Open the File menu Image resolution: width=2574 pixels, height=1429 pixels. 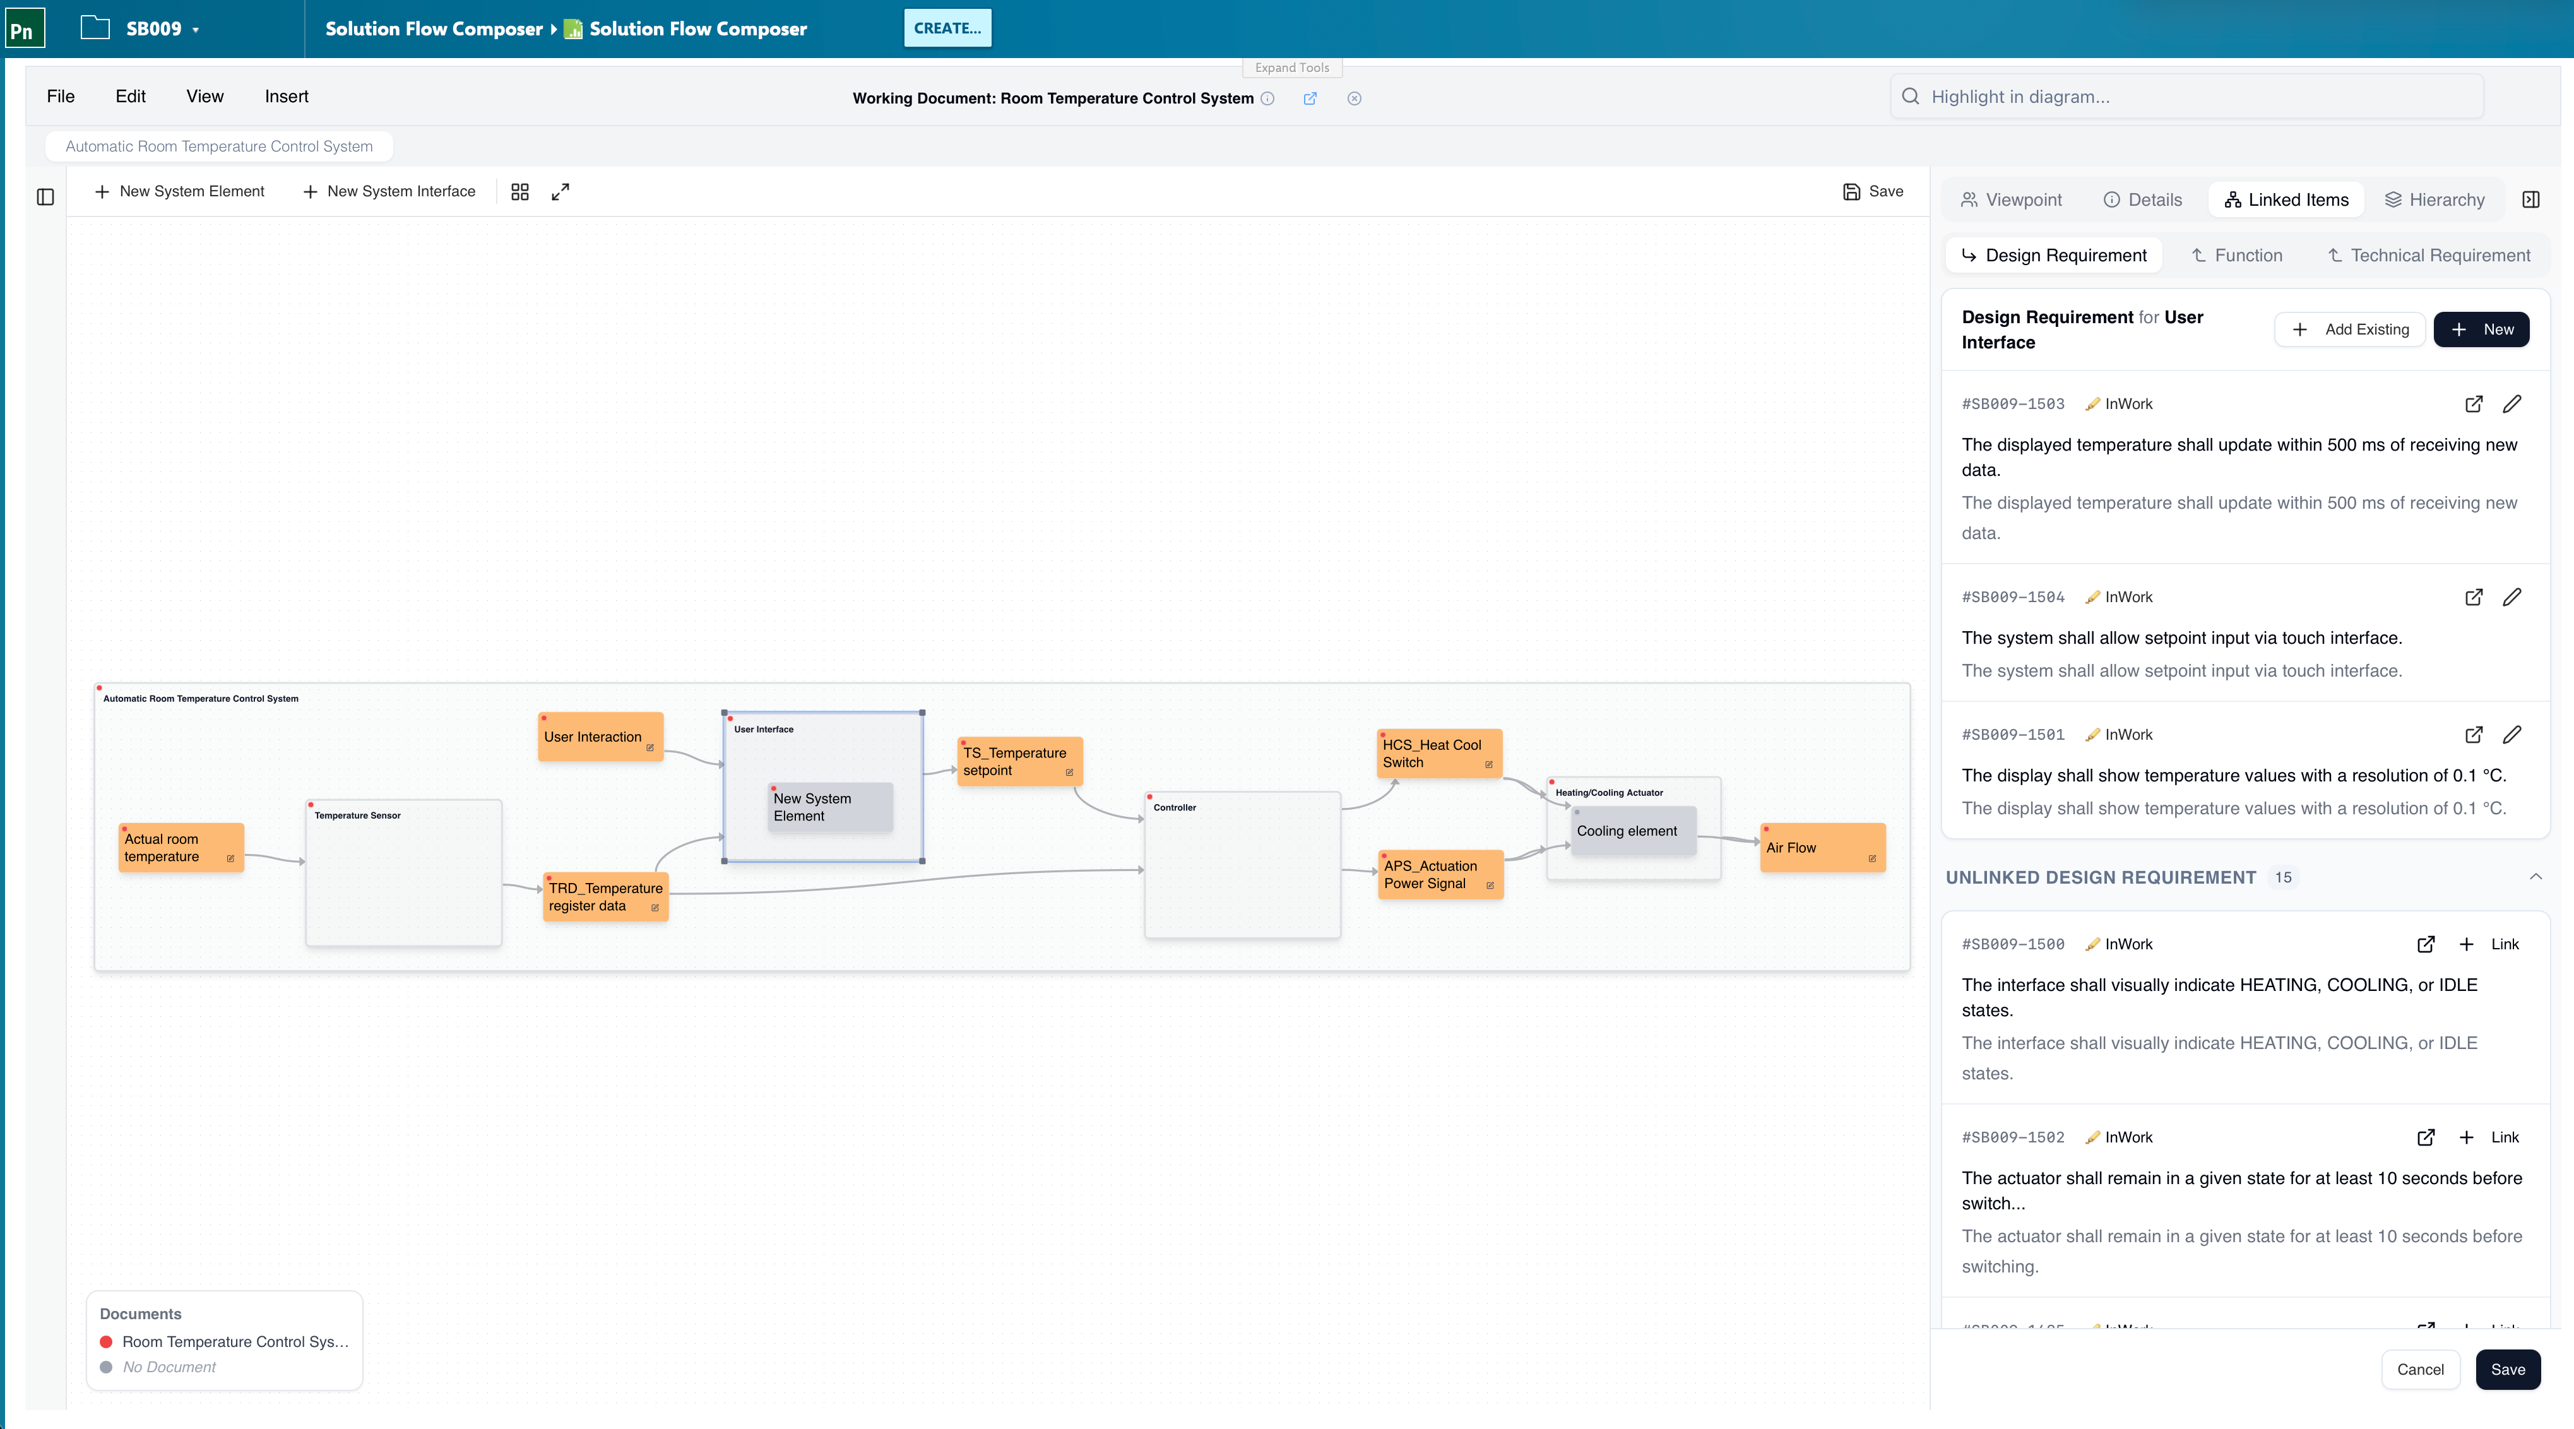click(x=60, y=96)
